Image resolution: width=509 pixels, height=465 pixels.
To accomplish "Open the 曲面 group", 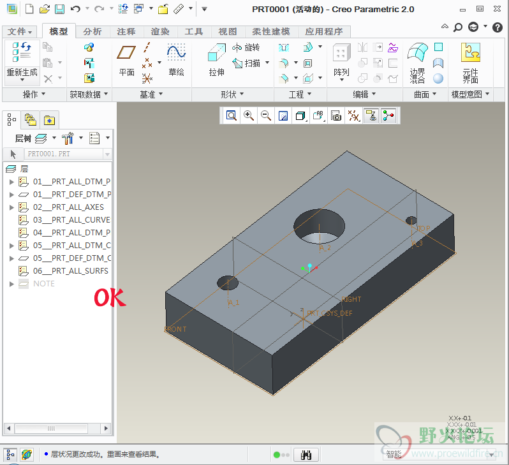I will pyautogui.click(x=425, y=94).
